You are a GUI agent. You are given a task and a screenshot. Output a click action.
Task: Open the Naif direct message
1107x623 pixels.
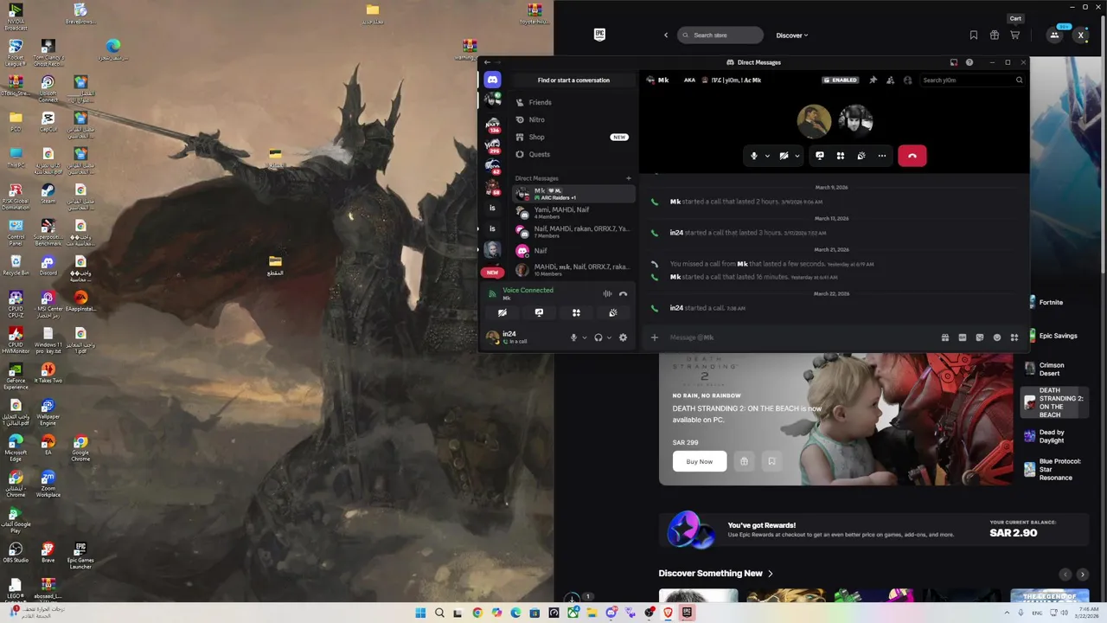coord(573,251)
